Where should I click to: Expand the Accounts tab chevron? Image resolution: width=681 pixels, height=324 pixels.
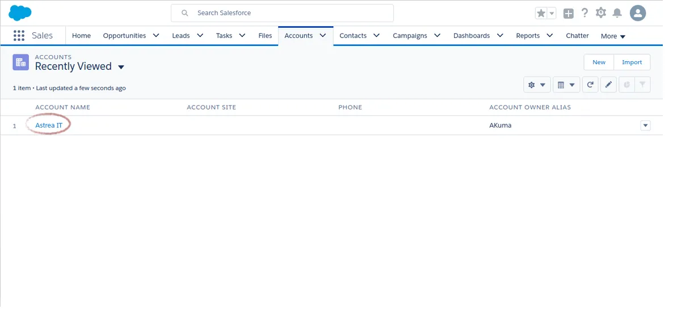(x=323, y=35)
